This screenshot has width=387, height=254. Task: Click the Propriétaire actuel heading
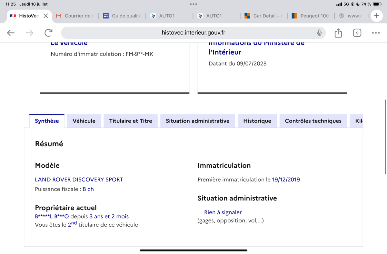[66, 208]
